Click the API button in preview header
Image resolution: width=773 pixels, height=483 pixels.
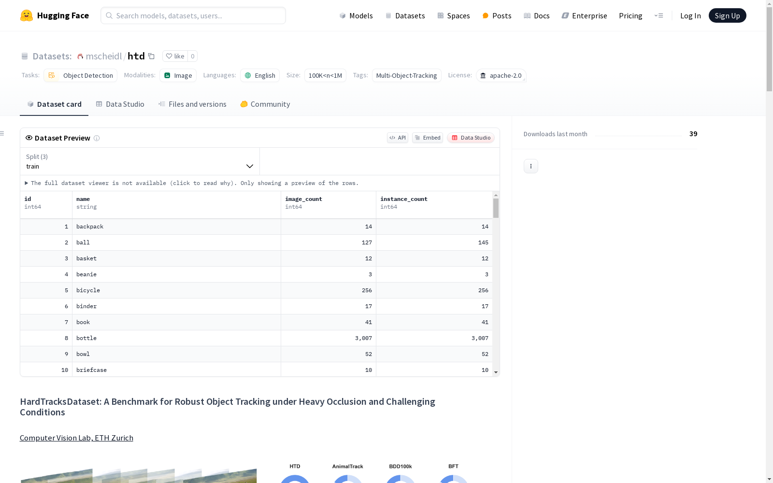click(398, 138)
